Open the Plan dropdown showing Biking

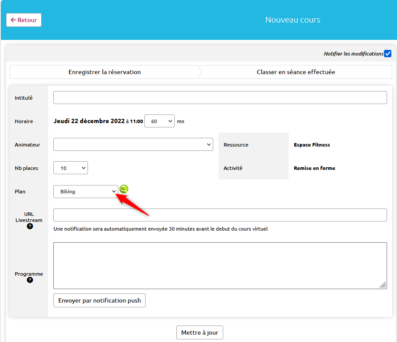86,192
